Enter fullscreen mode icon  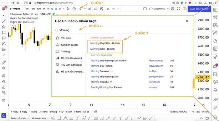tap(179, 9)
